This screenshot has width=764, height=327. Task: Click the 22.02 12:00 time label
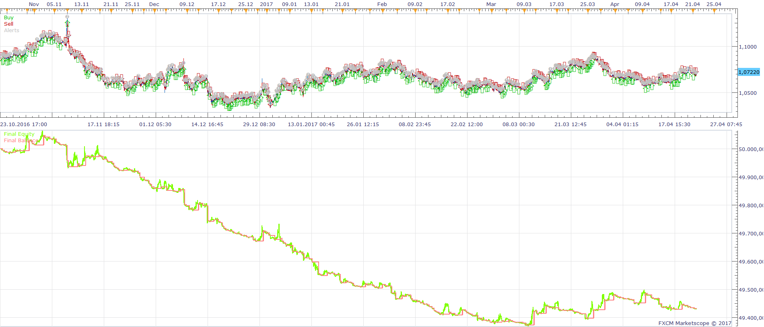click(467, 125)
